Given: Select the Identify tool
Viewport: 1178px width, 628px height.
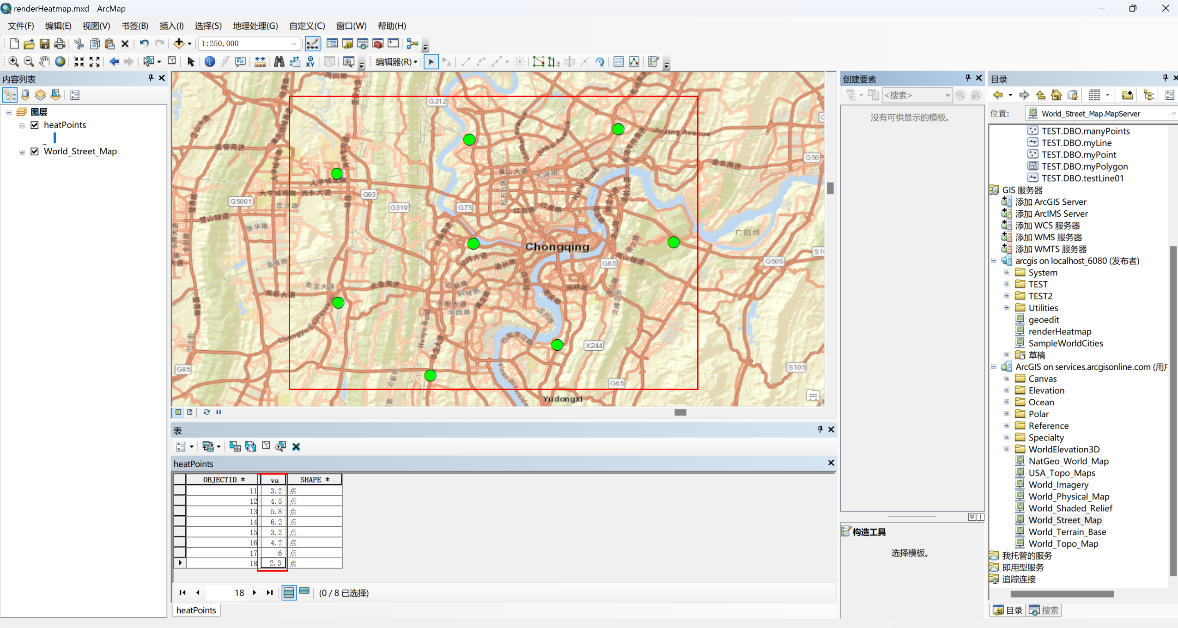Looking at the screenshot, I should [x=210, y=61].
